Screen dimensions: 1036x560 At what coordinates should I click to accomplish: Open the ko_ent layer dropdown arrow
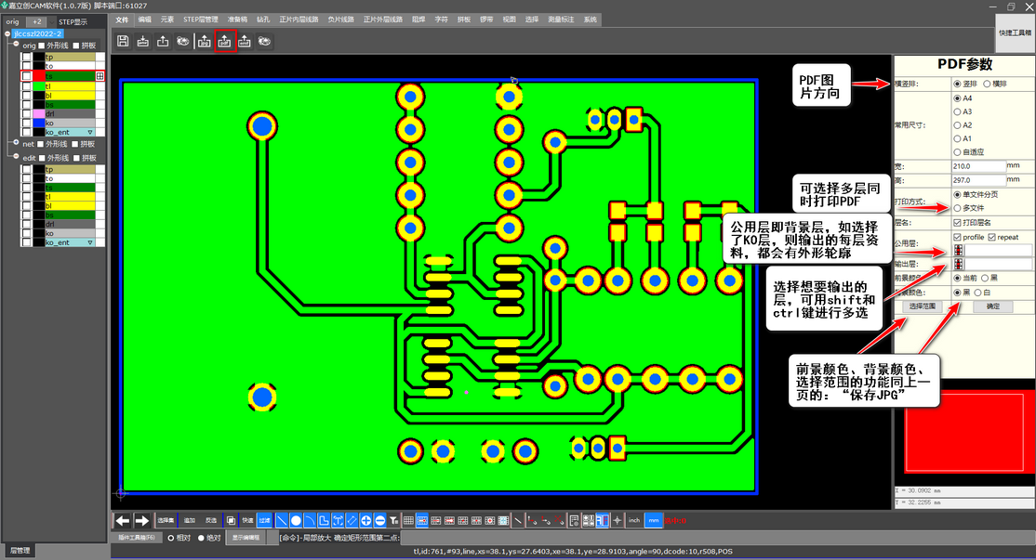tap(90, 133)
